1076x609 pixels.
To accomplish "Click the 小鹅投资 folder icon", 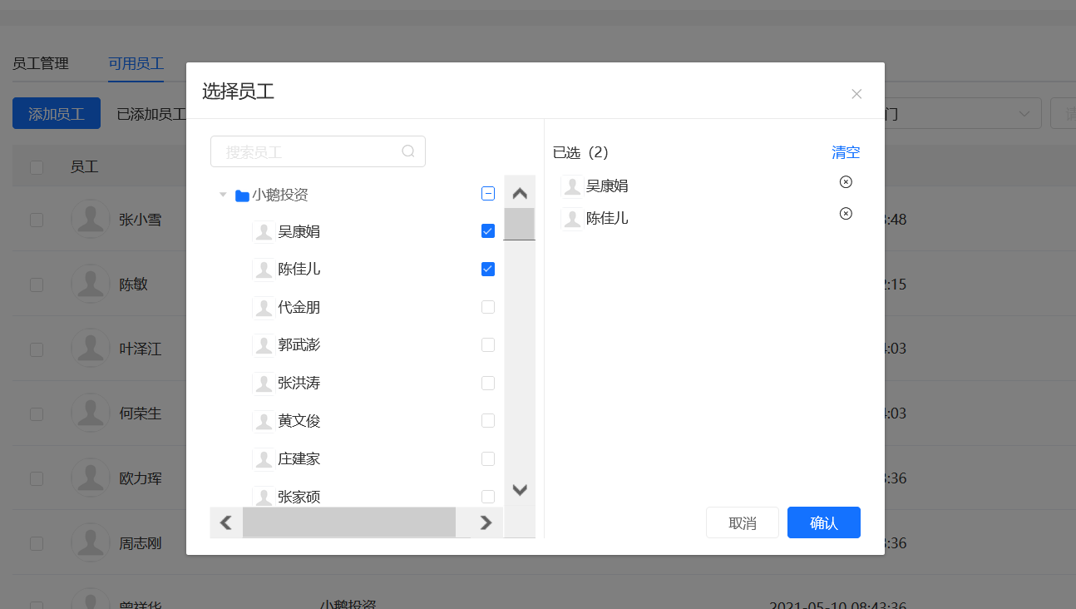I will coord(242,196).
